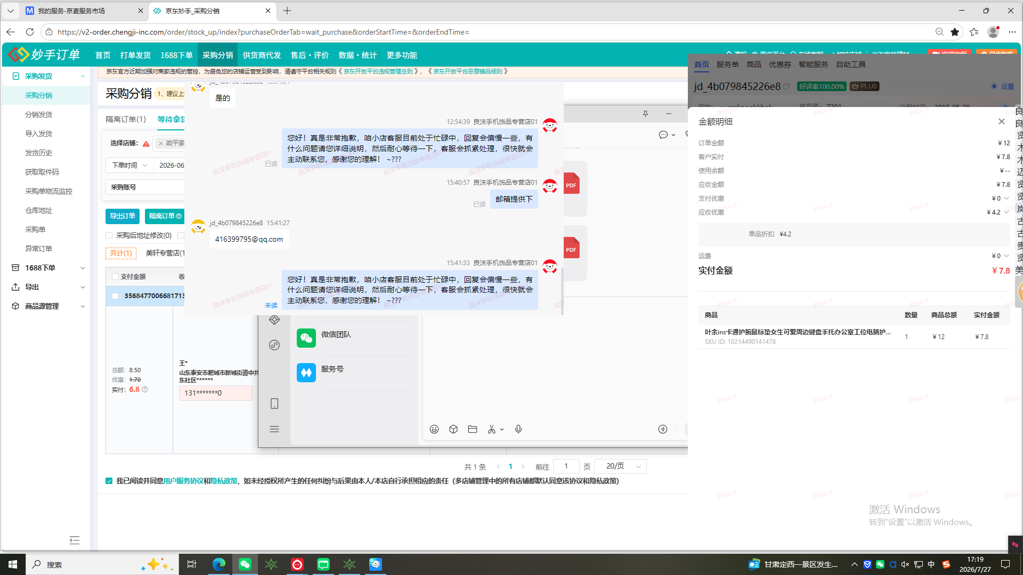Open the 1688下单 top navigation menu

(x=176, y=55)
